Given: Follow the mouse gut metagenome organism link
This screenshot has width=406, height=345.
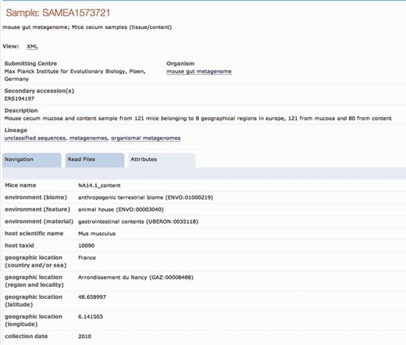Looking at the screenshot, I should coord(199,71).
